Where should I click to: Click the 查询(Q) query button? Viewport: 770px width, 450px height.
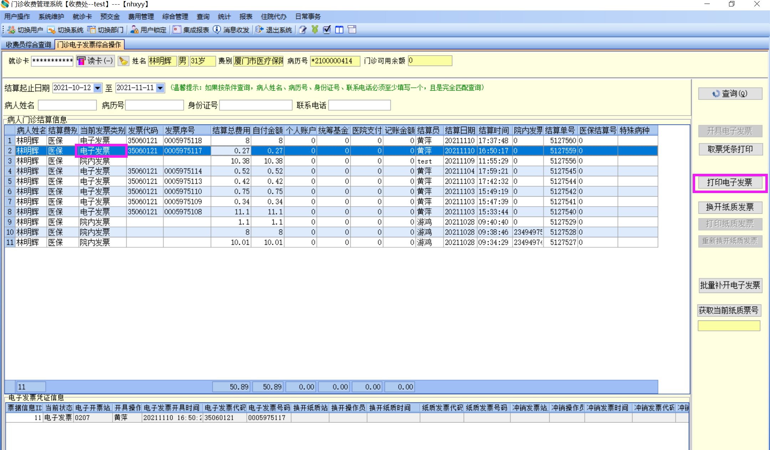click(x=730, y=93)
